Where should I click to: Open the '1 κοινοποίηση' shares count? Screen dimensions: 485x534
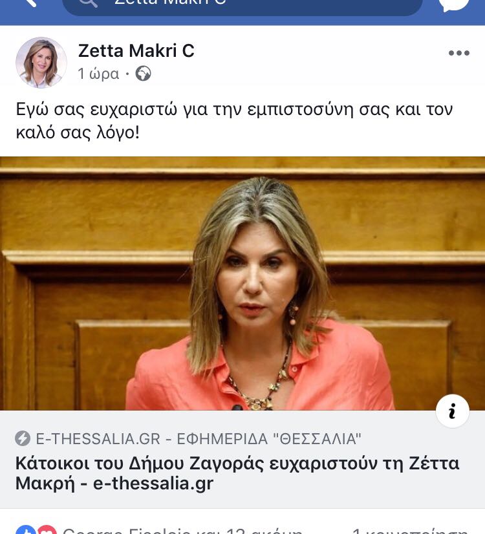pos(410,531)
